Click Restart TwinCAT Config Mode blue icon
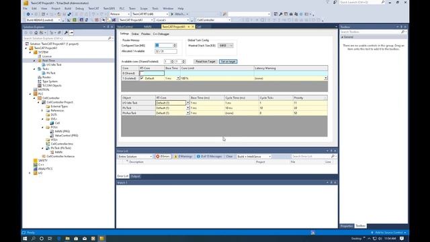The height and width of the screenshot is (242, 430). (81, 20)
